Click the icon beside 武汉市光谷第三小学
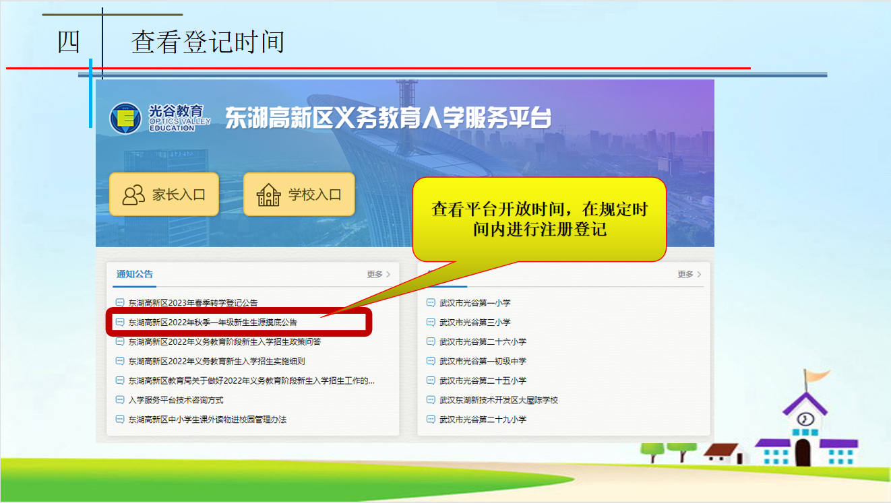 coord(431,323)
